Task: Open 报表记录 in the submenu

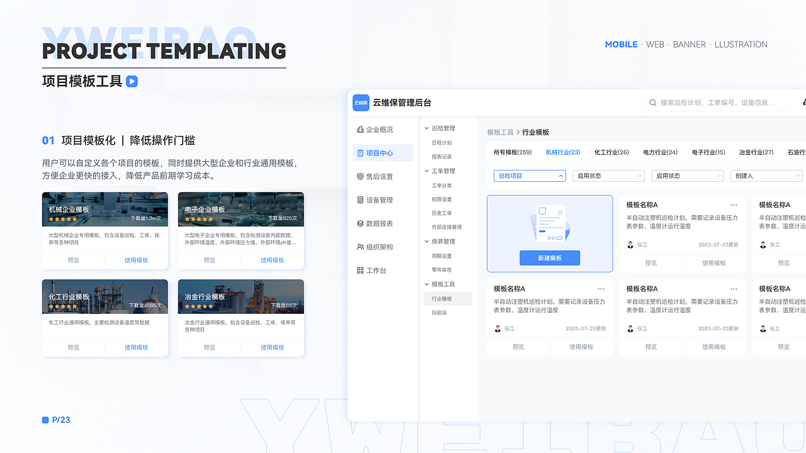Action: pos(441,157)
